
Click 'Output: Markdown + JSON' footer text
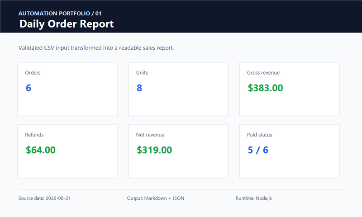[x=156, y=198]
